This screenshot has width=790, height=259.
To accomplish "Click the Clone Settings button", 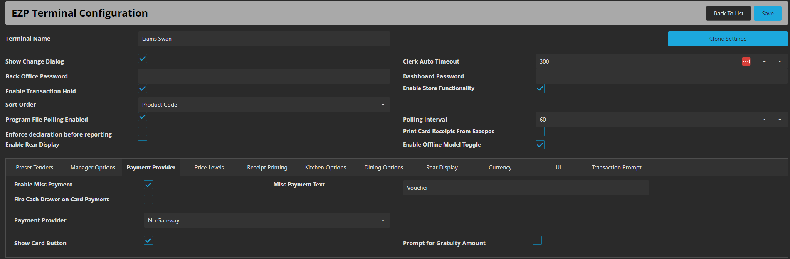I will pos(727,39).
